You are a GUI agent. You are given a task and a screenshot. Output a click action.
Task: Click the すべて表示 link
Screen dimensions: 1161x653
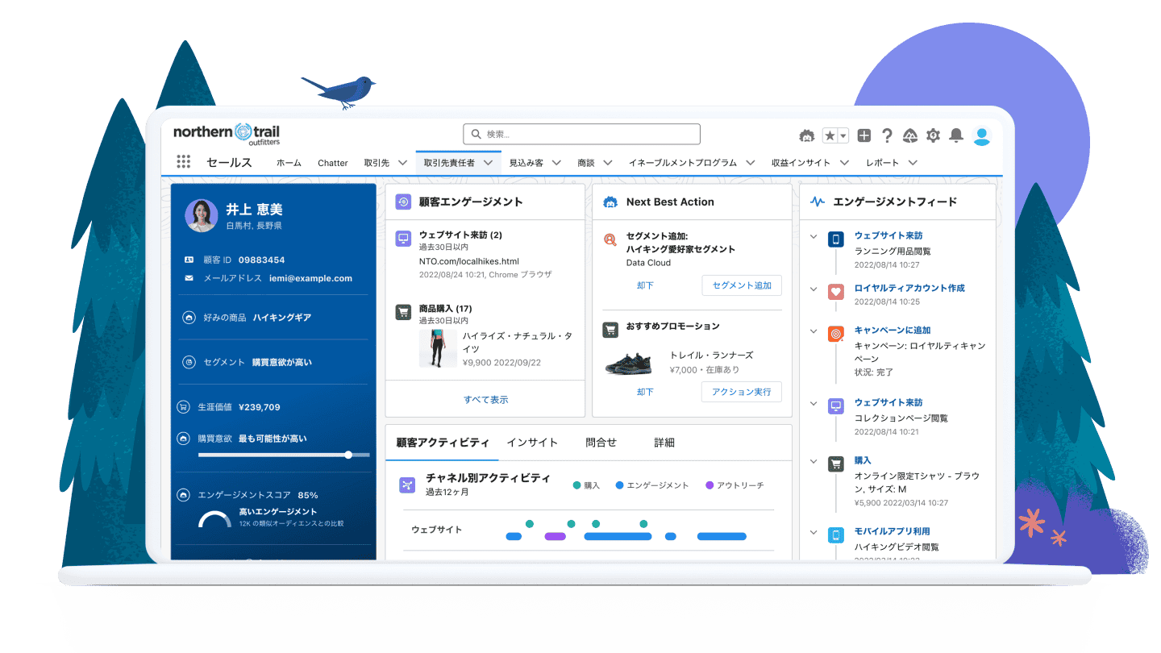point(485,399)
